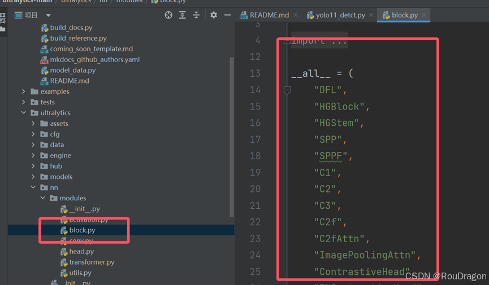This screenshot has width=489, height=285.
Task: Click the "SPPF" string on line 18
Action: point(331,156)
